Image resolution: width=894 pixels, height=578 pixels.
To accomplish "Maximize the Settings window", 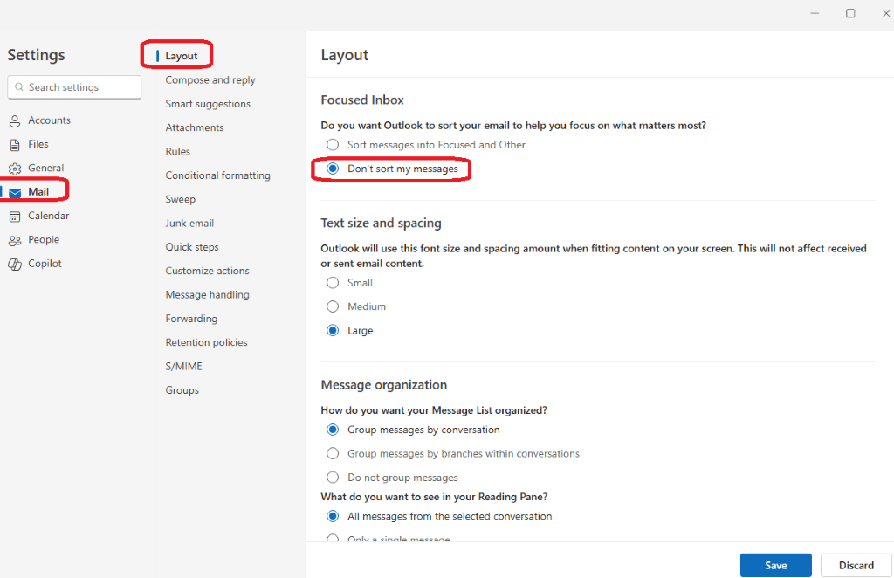I will (x=850, y=13).
